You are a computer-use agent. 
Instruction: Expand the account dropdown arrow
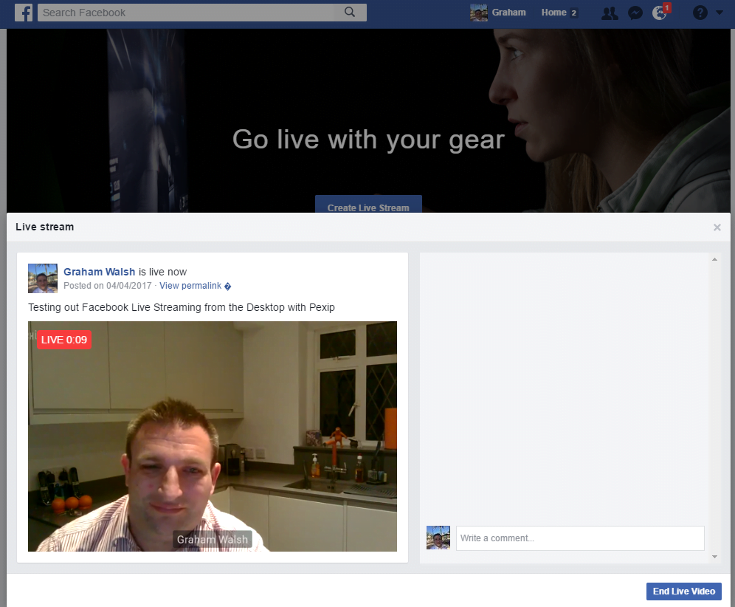click(720, 13)
